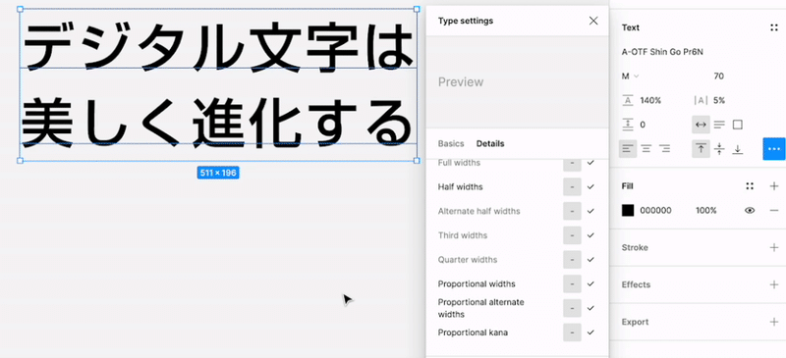
Task: Switch to the Details tab
Action: click(x=490, y=144)
